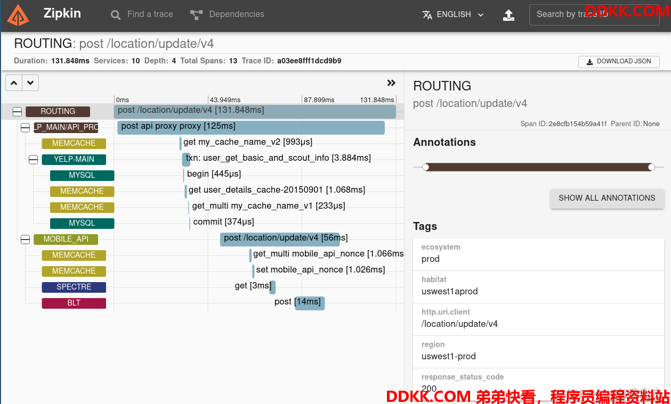Focus the Search by trace ID field
The height and width of the screenshot is (404, 671).
[594, 15]
